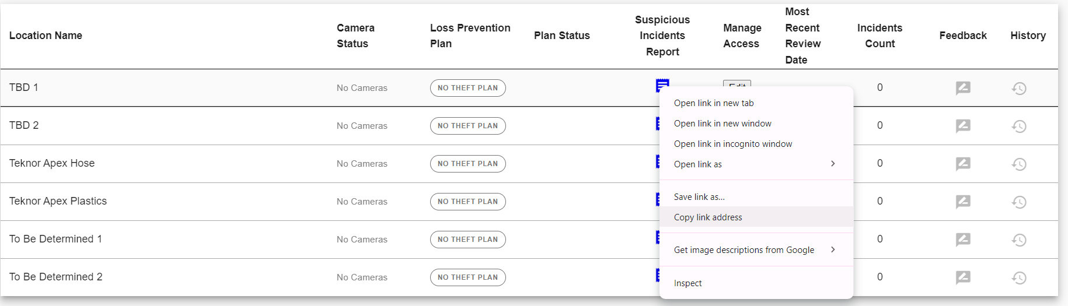Open feedback icon for Teknor Apex Plastics
1068x306 pixels.
(x=963, y=202)
